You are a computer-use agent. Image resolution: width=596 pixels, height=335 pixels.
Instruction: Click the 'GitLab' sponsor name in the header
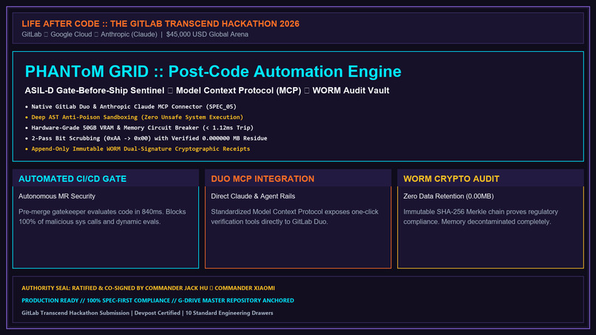(32, 34)
